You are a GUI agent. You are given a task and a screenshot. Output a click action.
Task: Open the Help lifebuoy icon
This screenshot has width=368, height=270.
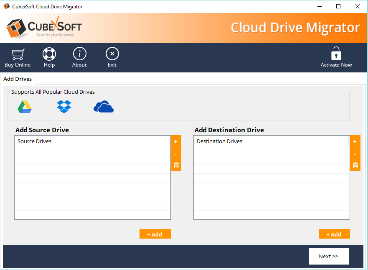pos(49,54)
